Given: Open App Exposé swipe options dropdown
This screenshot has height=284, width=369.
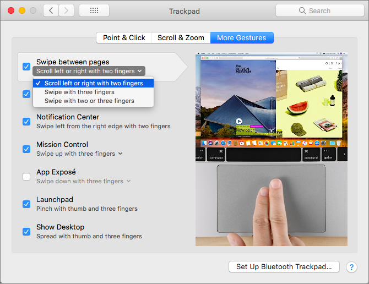Looking at the screenshot, I should click(128, 181).
